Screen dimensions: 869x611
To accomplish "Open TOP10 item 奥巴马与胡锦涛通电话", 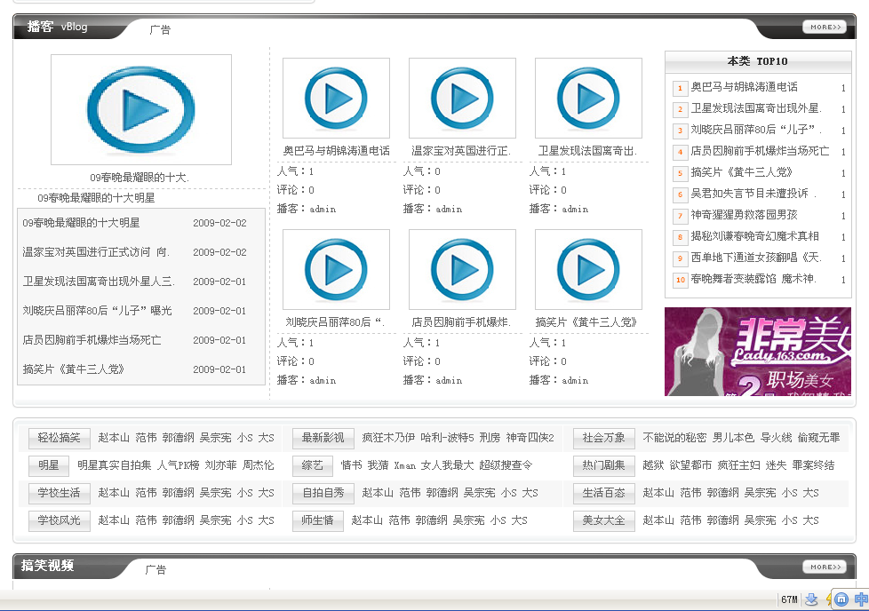I will [x=745, y=87].
